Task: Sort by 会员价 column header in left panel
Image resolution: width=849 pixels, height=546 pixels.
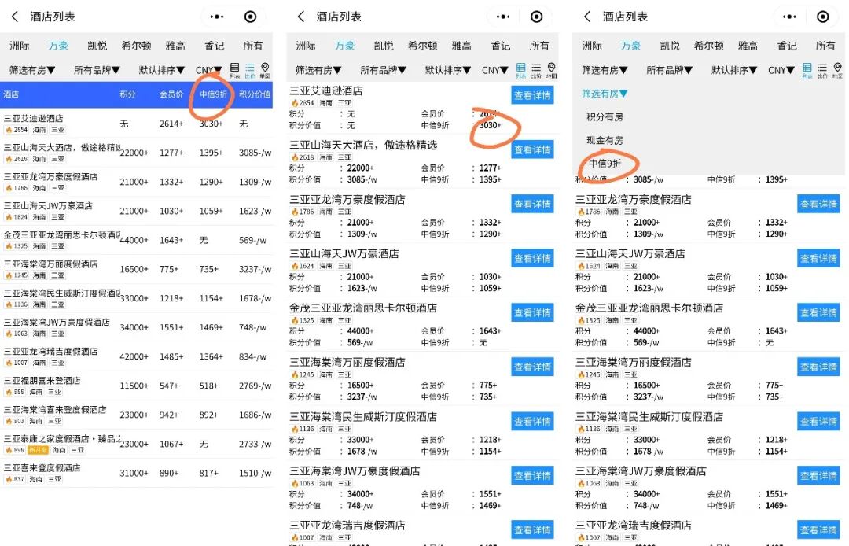Action: coord(171,94)
